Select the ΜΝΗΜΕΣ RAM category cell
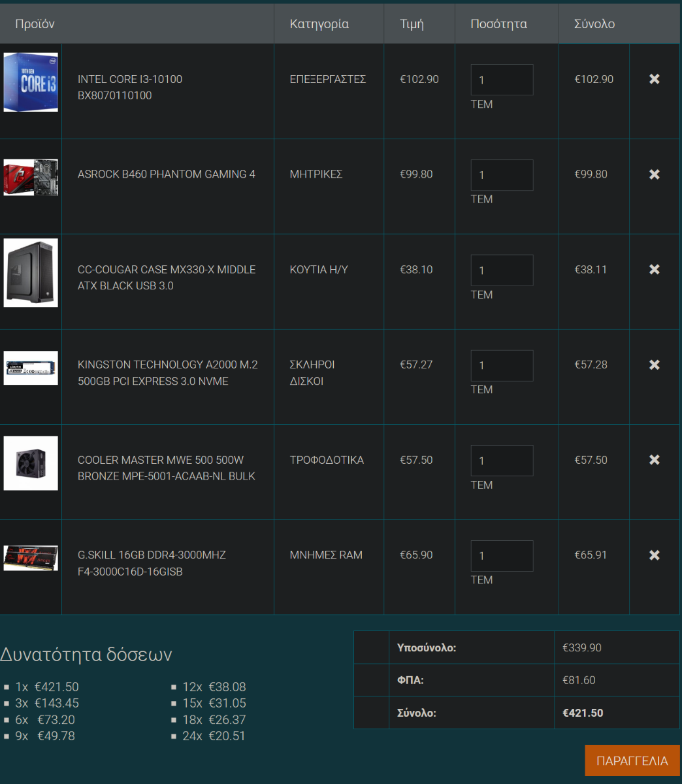The image size is (682, 784). [326, 555]
